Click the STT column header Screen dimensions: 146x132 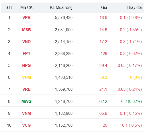[x=9, y=7]
